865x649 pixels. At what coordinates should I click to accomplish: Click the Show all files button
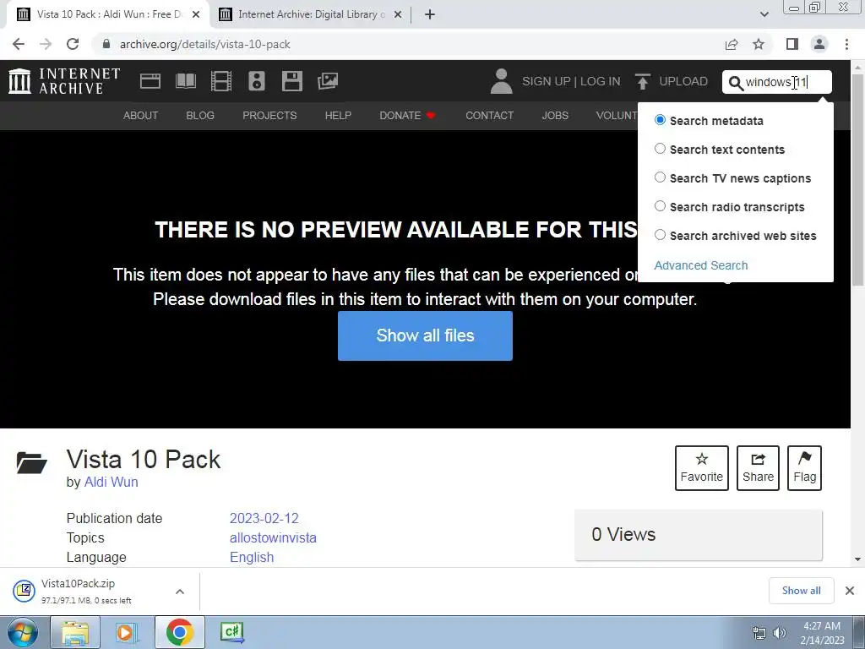[x=426, y=335]
